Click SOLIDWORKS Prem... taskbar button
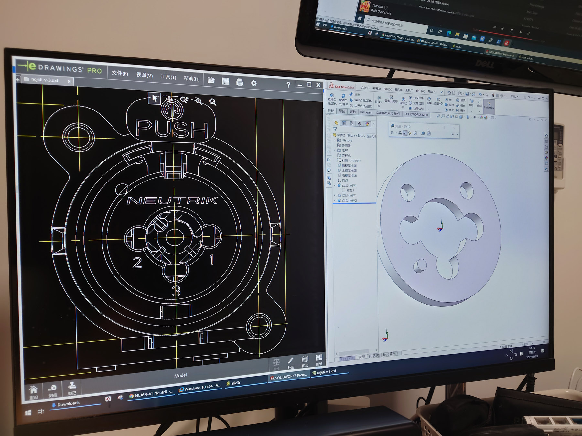The width and height of the screenshot is (582, 436). (289, 376)
